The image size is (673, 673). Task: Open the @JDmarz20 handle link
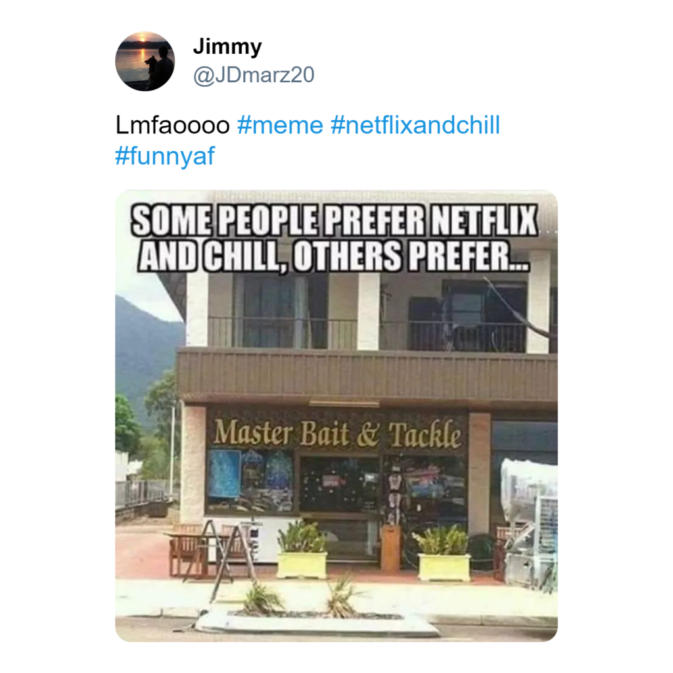click(x=254, y=75)
